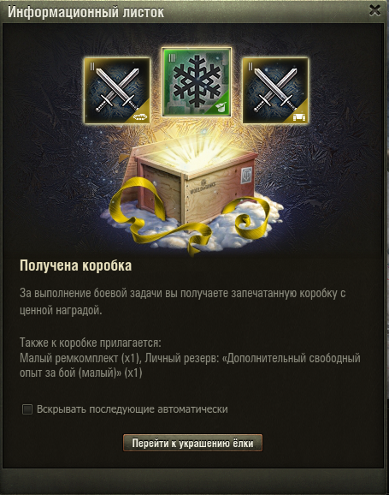This screenshot has height=495, width=389.
Task: Select the right crossed-swords decoration tile
Action: (x=275, y=91)
